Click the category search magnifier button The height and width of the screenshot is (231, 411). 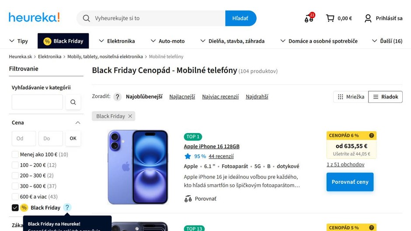[73, 102]
